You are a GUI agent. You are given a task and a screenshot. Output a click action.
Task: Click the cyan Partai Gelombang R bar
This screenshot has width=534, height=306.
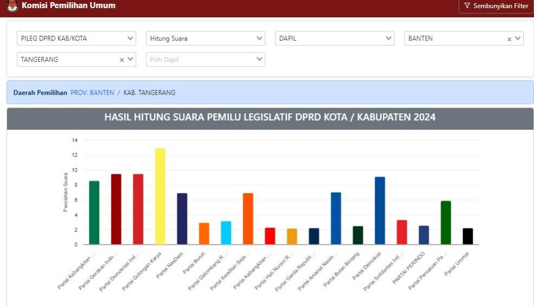click(x=226, y=233)
